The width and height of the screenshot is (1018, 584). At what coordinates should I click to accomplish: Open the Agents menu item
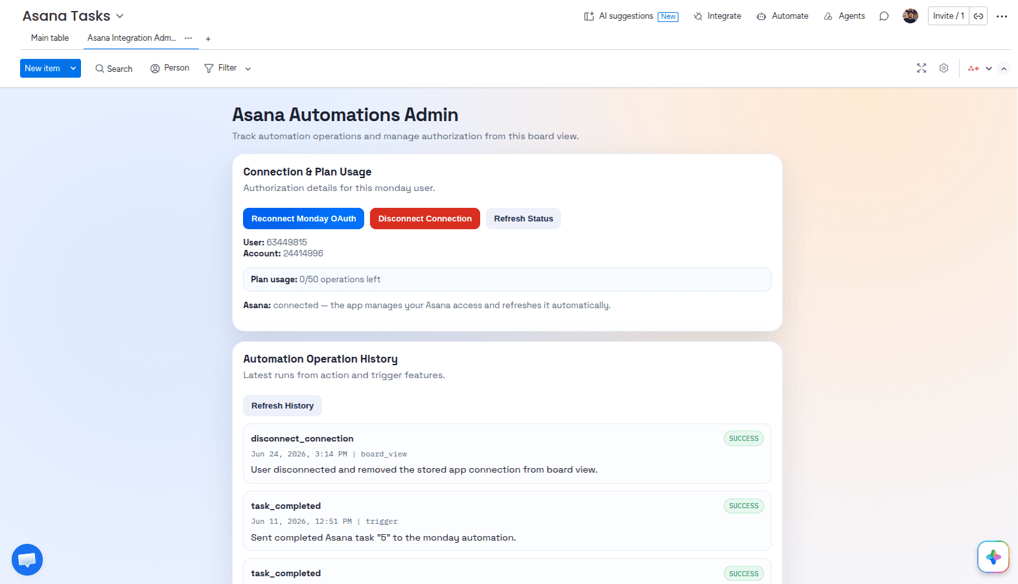point(844,16)
